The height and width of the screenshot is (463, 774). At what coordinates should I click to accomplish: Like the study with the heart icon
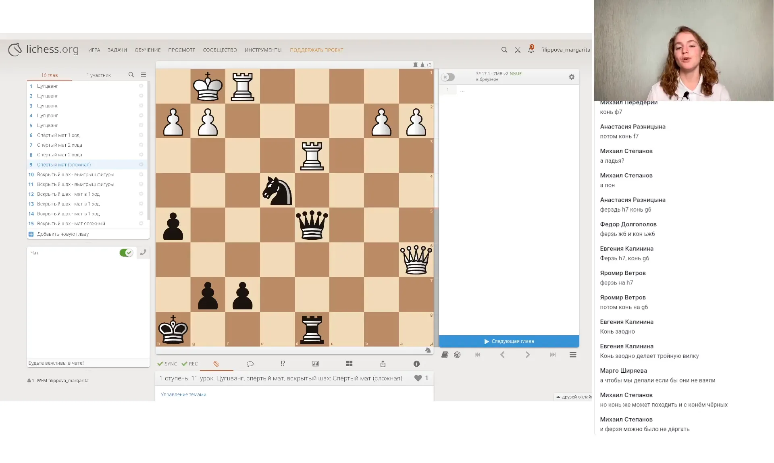(x=418, y=378)
